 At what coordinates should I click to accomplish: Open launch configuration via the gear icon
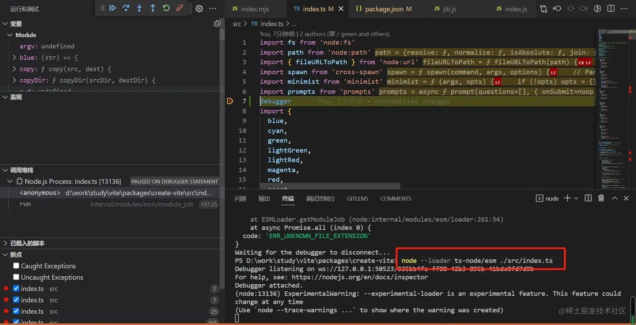tap(199, 9)
